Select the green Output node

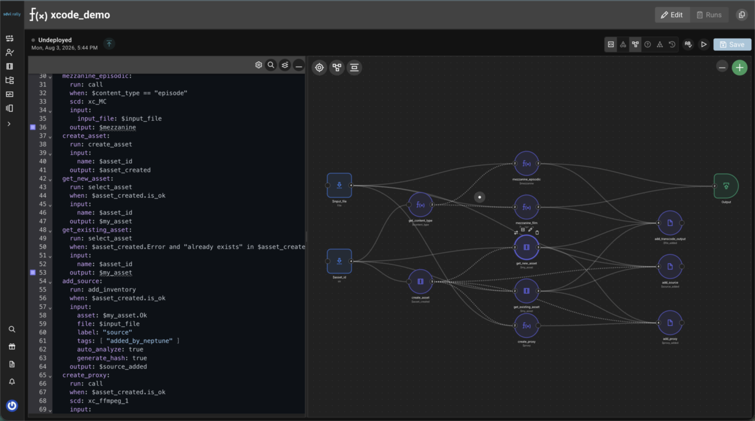[726, 186]
